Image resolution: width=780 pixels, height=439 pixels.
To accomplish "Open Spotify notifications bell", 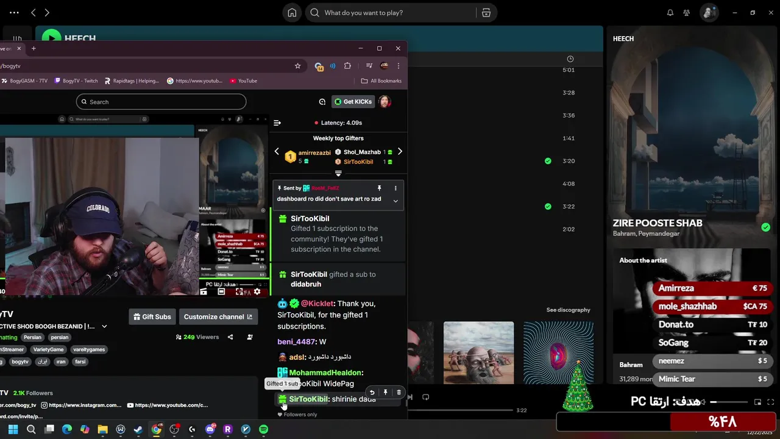I will [670, 13].
